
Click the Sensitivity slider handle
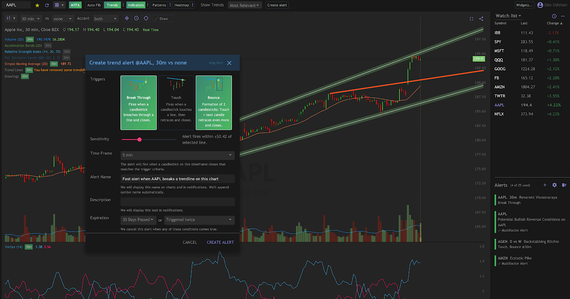139,140
